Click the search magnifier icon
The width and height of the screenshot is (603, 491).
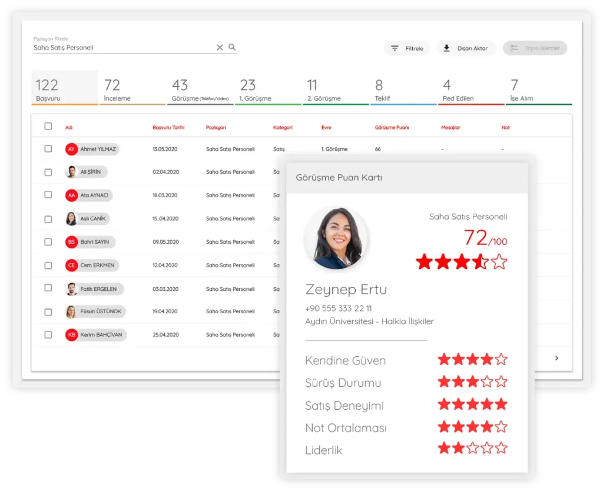click(232, 48)
